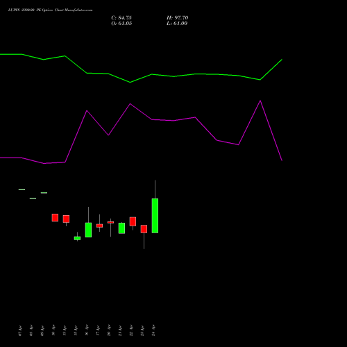The width and height of the screenshot is (347, 347).
Task: Click the LUPIN 2300.00 PE Options Chart title
Action: tap(50, 10)
